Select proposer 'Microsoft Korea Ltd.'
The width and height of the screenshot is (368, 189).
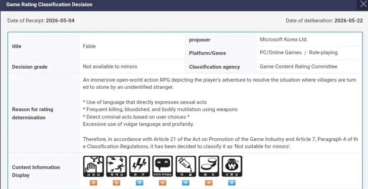[x=284, y=40]
